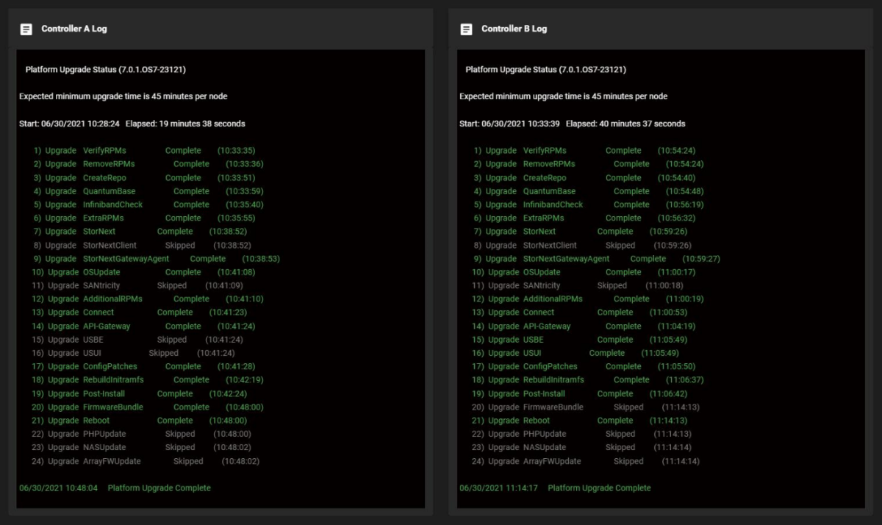The width and height of the screenshot is (882, 525).
Task: Select USUI Skipped row in Controller A
Action: [133, 353]
